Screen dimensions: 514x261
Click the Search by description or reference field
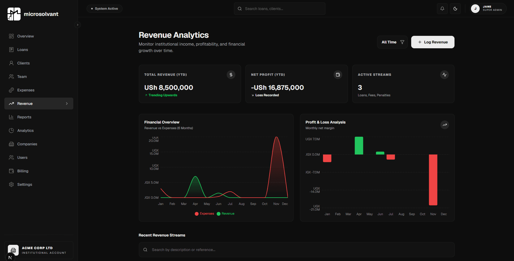pyautogui.click(x=296, y=250)
